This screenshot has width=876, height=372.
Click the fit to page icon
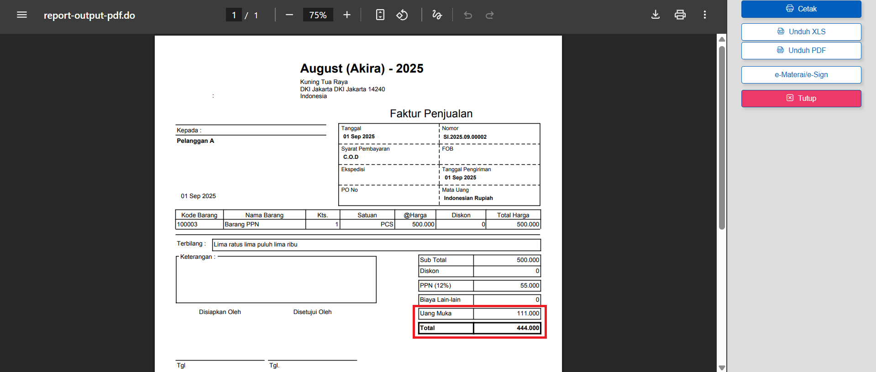(x=380, y=15)
